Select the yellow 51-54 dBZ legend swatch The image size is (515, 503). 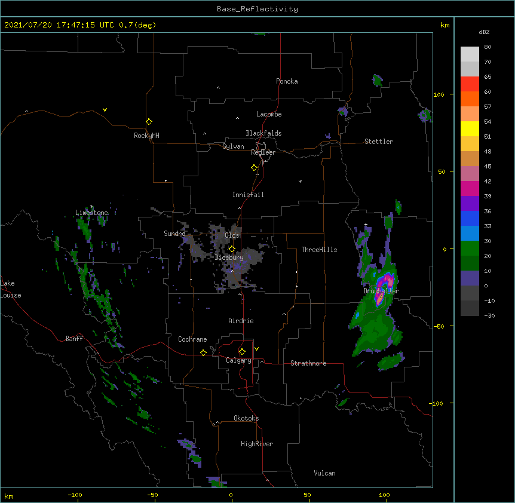pyautogui.click(x=470, y=128)
